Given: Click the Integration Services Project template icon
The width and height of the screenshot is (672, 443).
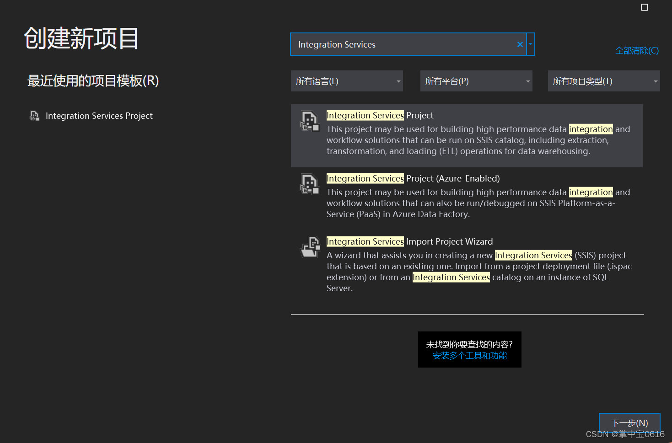Looking at the screenshot, I should (x=310, y=121).
